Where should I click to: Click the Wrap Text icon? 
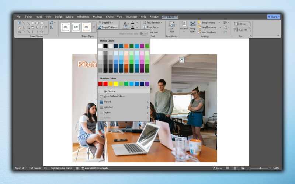click(x=192, y=24)
